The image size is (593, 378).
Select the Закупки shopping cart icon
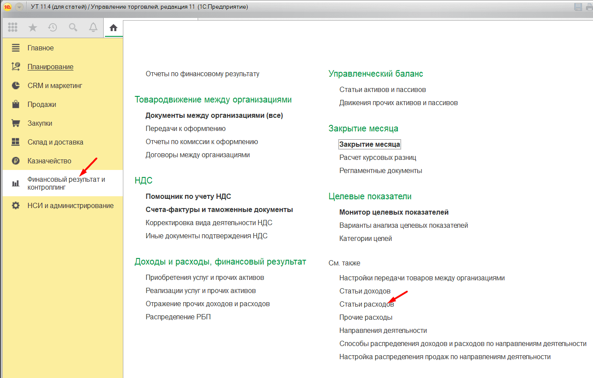point(16,123)
